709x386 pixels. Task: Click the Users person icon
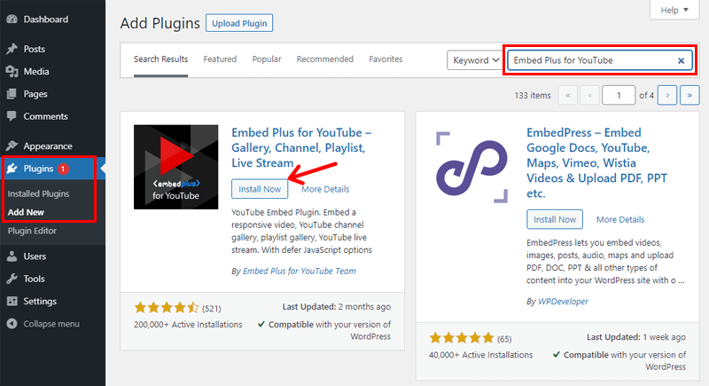point(12,256)
